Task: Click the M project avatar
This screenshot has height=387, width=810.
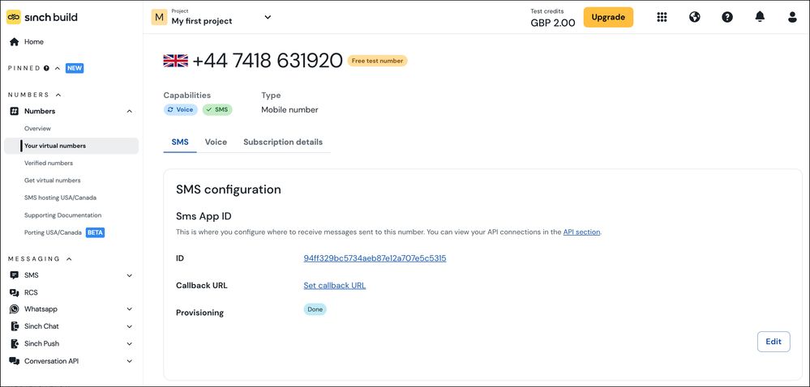Action: pyautogui.click(x=159, y=17)
